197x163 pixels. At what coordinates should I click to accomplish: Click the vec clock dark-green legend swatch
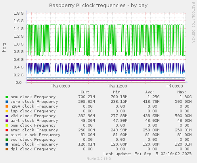(7, 140)
